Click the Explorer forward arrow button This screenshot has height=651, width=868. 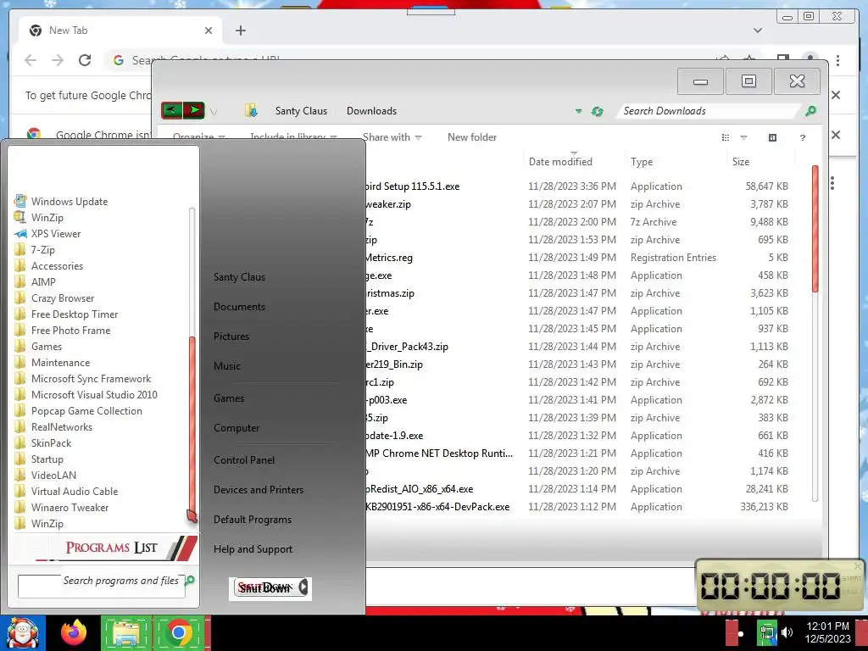194,110
